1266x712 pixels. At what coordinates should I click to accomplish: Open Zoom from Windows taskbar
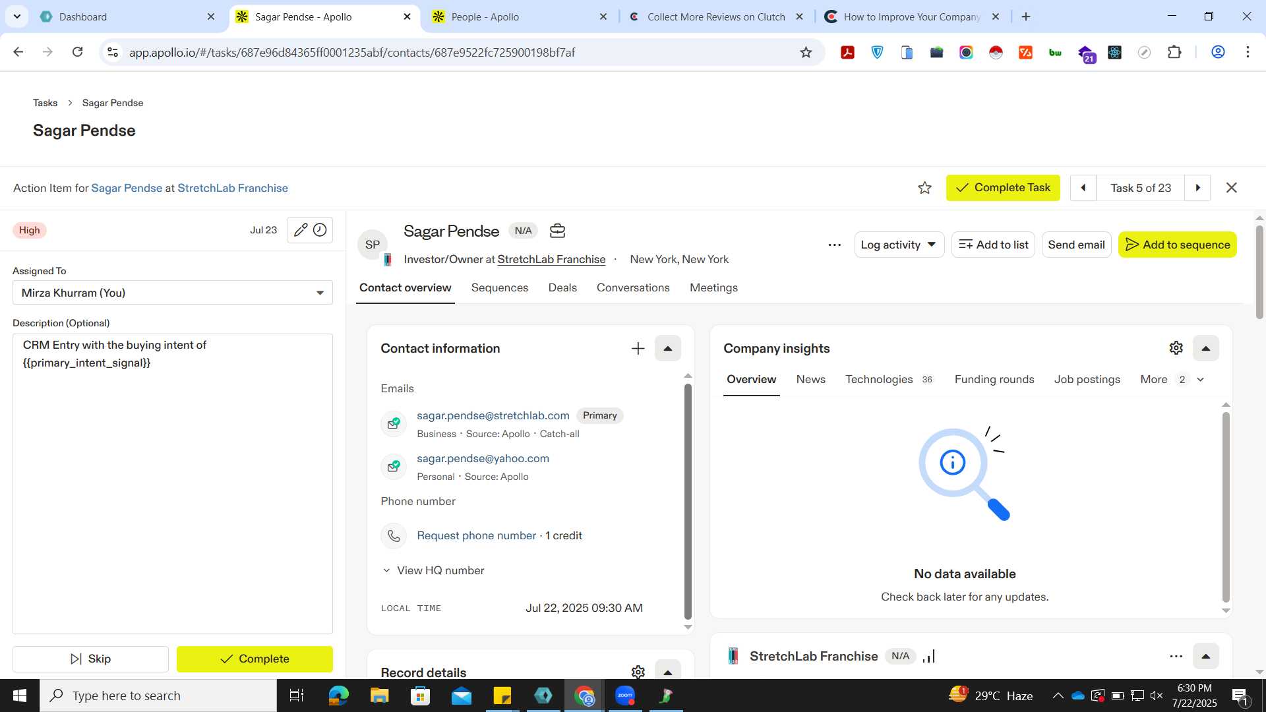coord(624,696)
